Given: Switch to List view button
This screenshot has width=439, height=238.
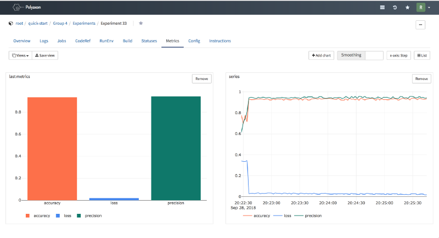Looking at the screenshot, I should point(422,55).
